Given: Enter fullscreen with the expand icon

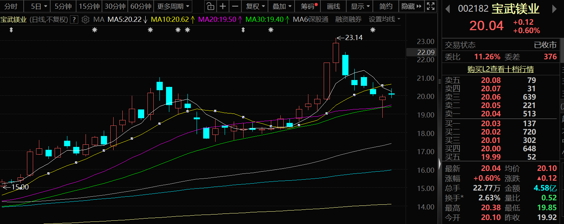Looking at the screenshot, I should tap(430, 6).
